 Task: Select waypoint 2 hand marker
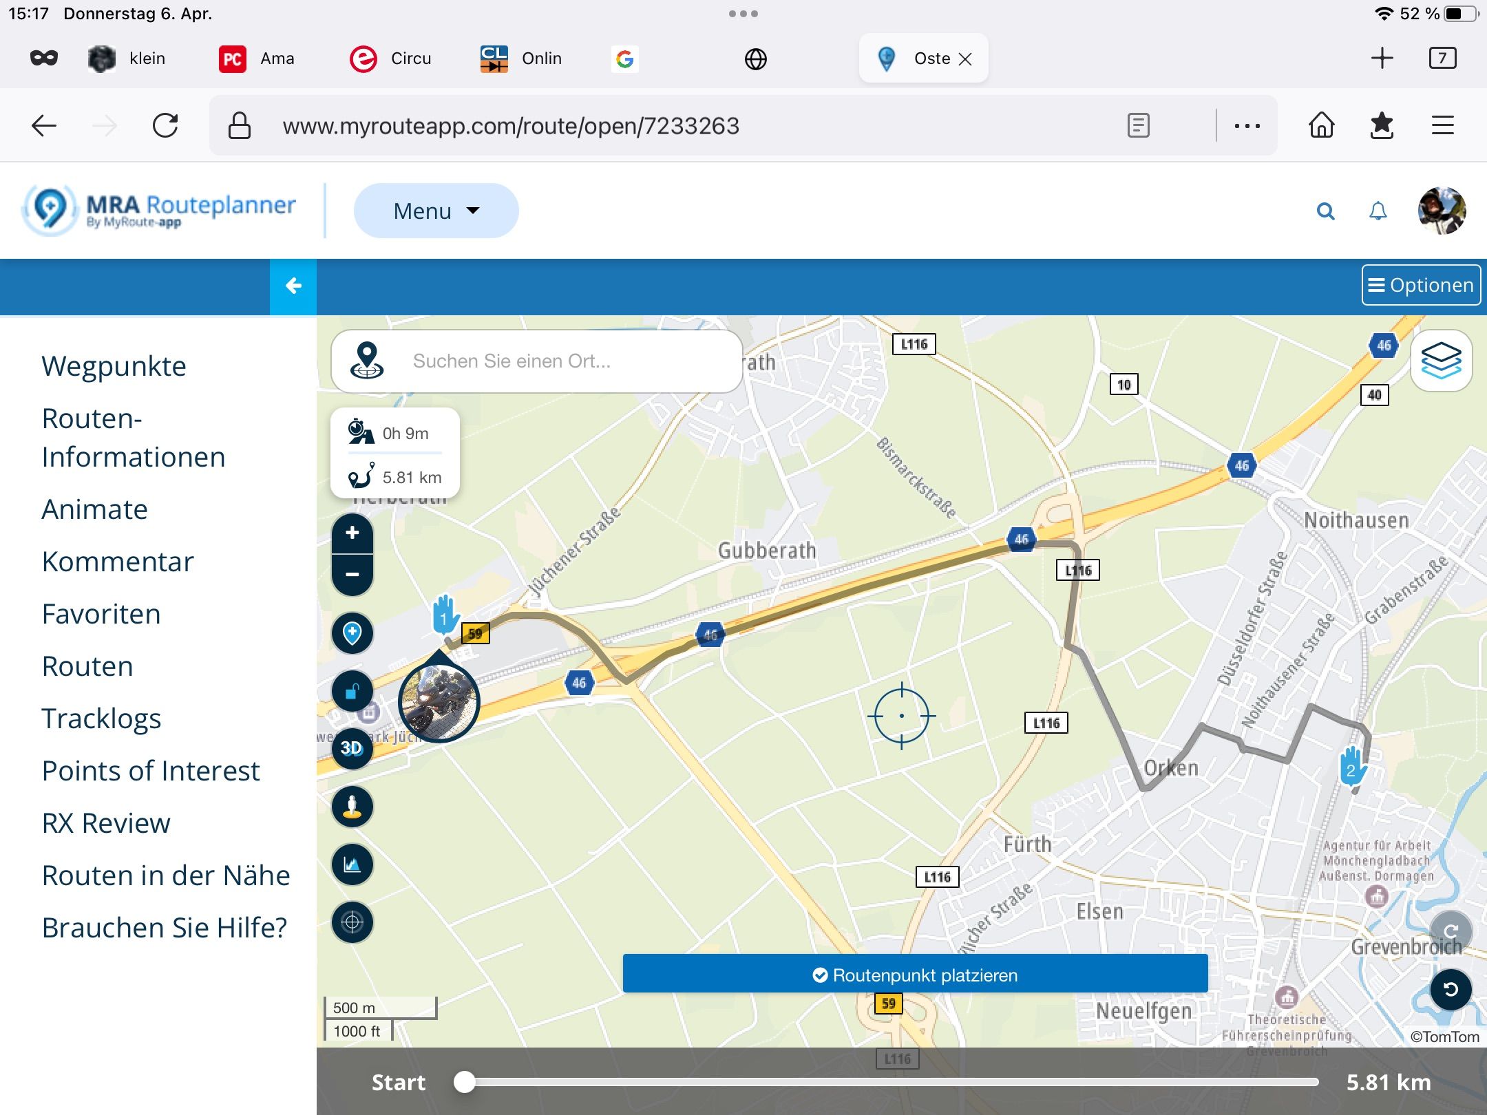(x=1353, y=766)
